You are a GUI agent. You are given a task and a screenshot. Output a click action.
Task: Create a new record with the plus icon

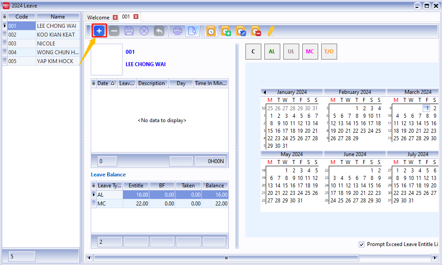[99, 31]
